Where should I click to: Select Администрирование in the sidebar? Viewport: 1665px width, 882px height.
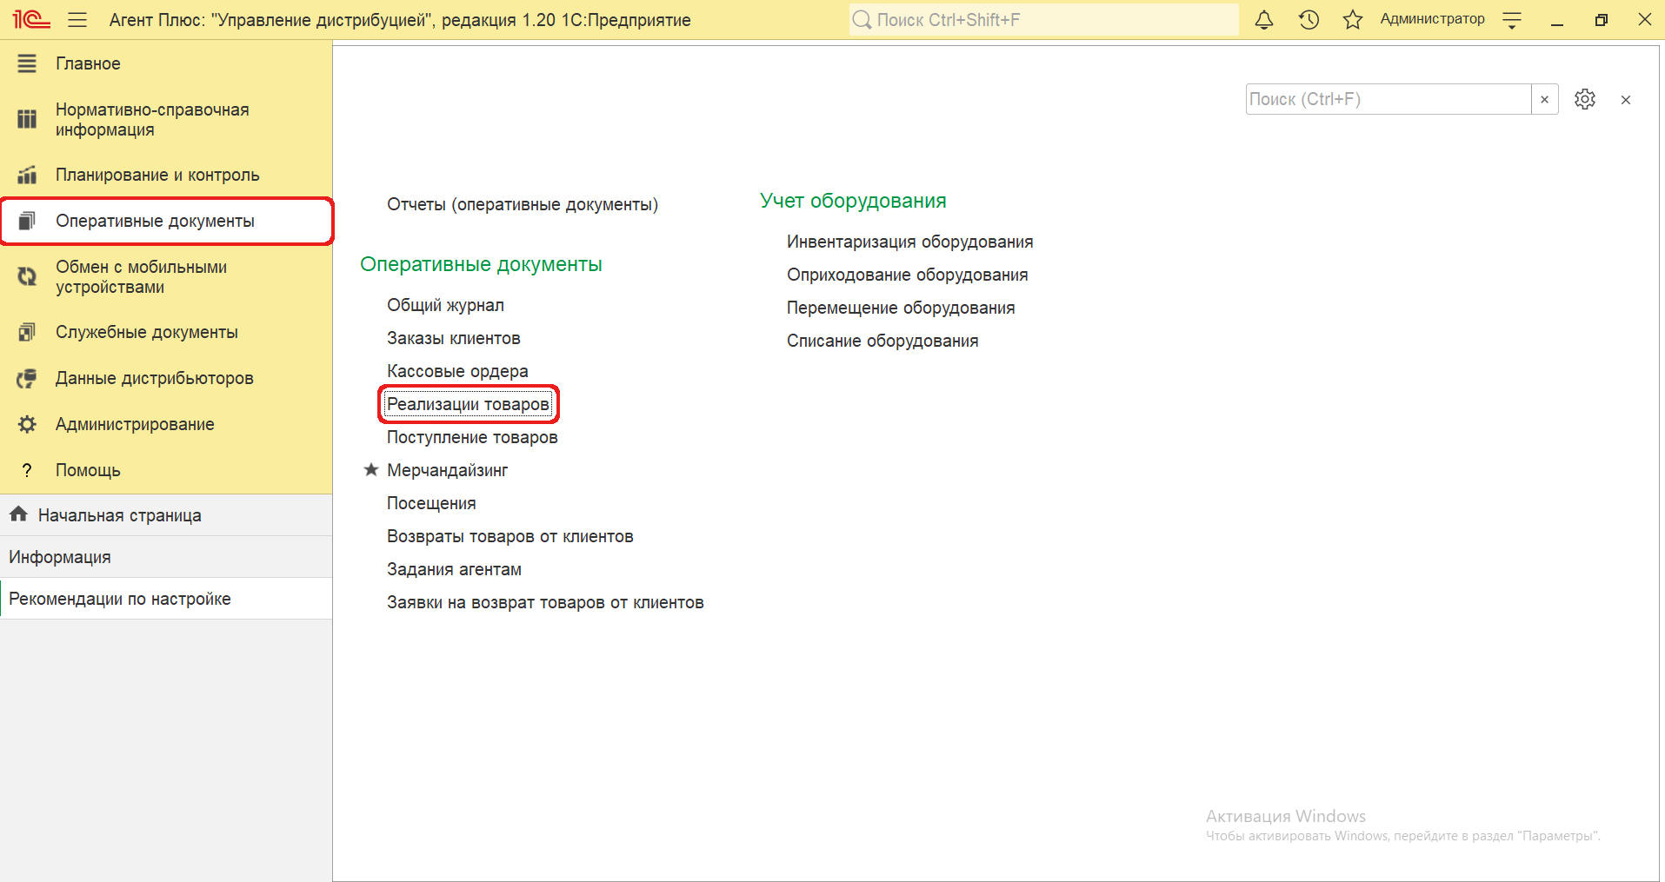(135, 424)
